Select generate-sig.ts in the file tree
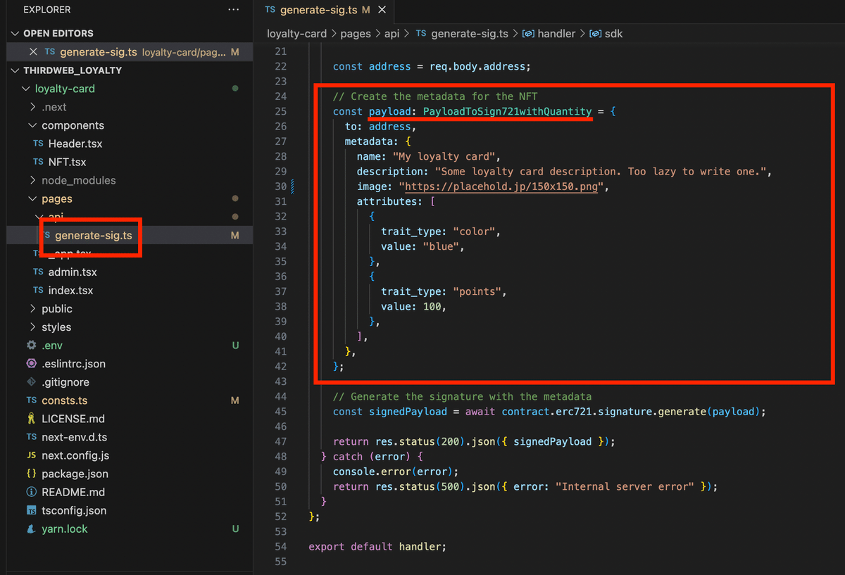The height and width of the screenshot is (575, 845). pyautogui.click(x=93, y=236)
